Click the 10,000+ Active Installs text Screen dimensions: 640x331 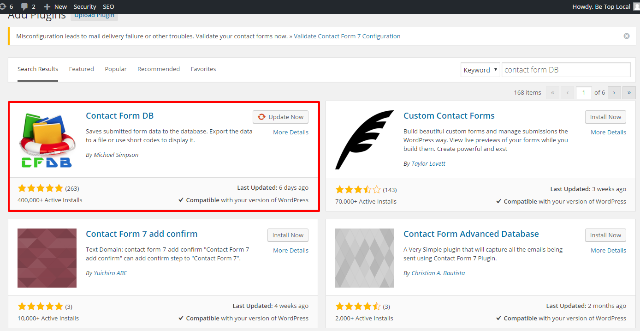(x=48, y=319)
